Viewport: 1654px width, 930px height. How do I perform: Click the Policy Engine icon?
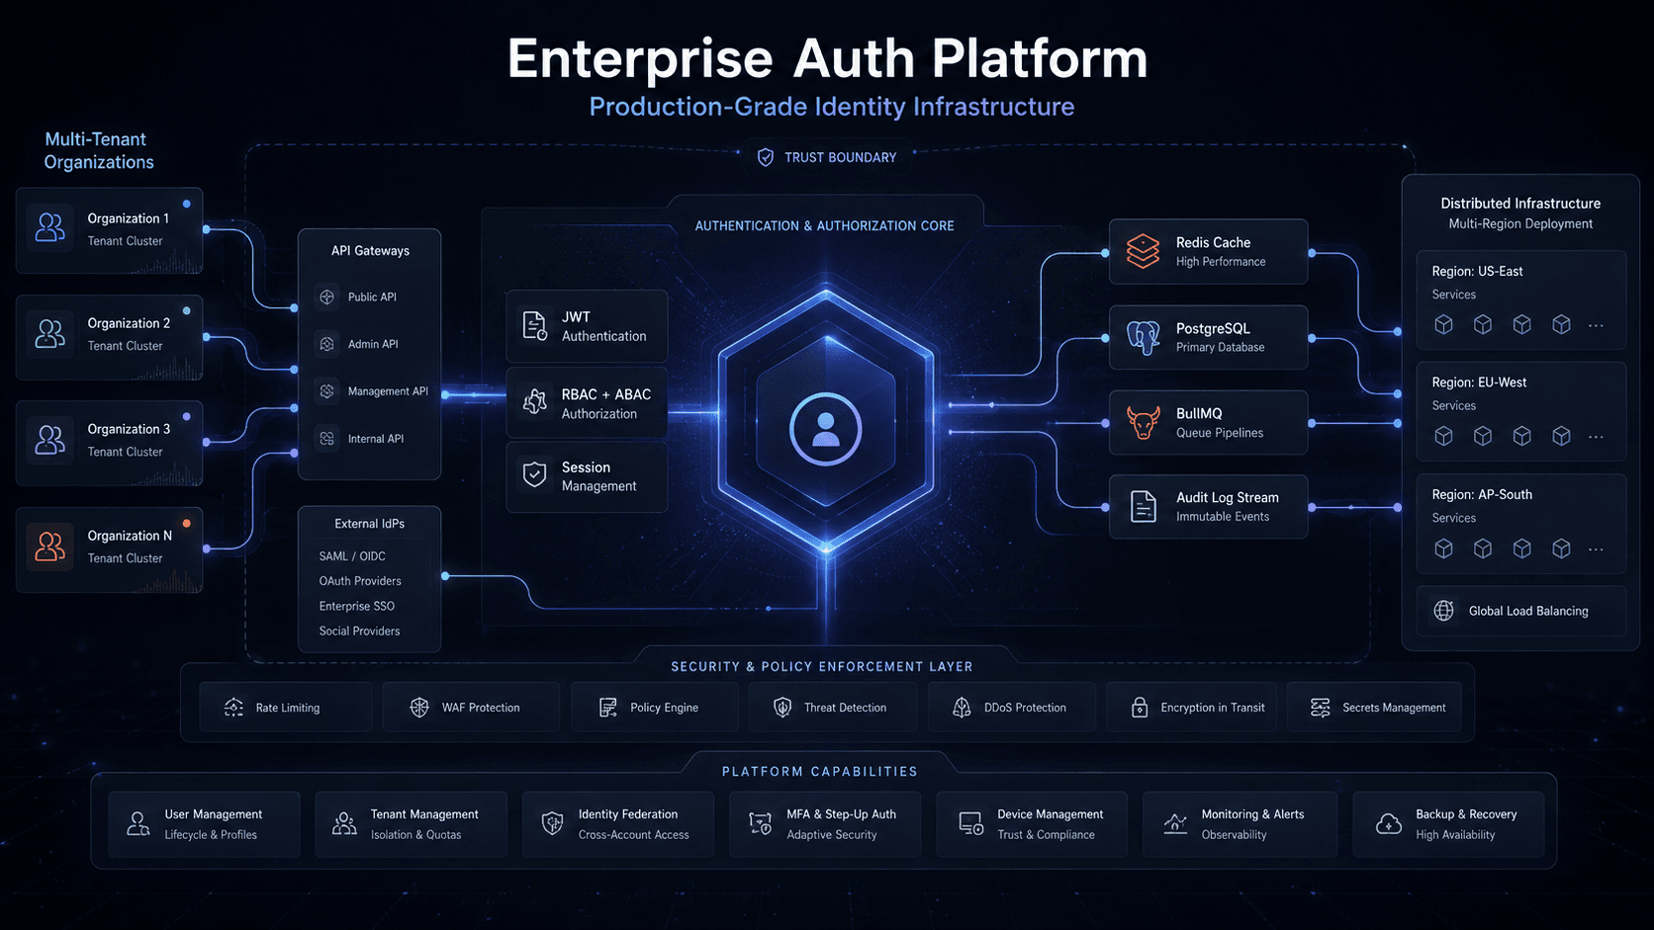click(608, 708)
